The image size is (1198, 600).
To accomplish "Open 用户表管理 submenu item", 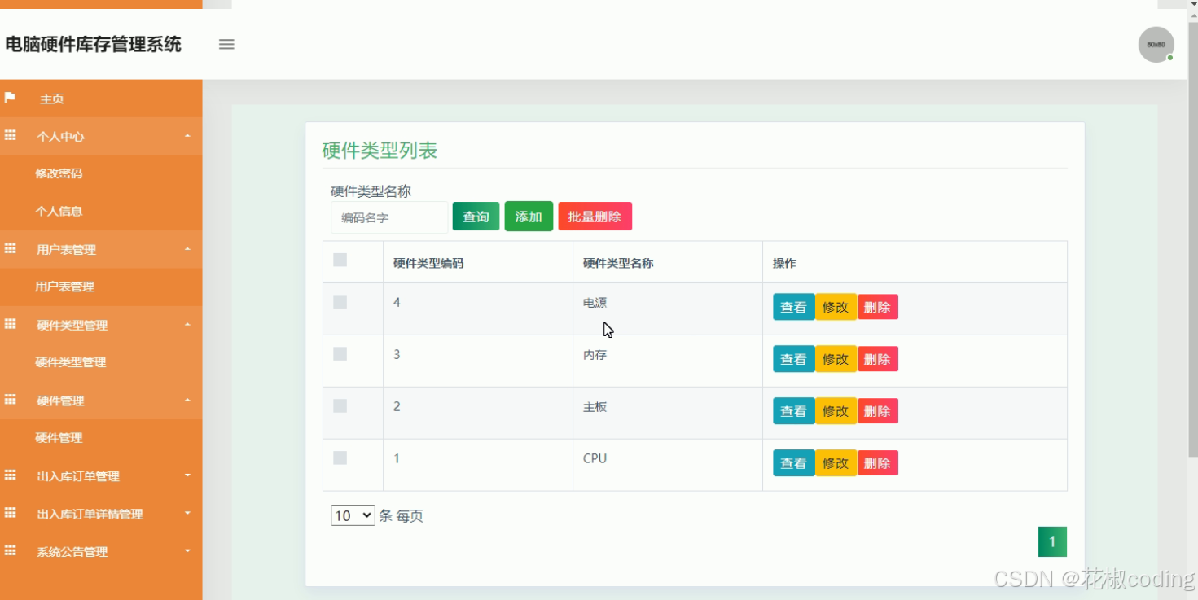I will tap(64, 287).
